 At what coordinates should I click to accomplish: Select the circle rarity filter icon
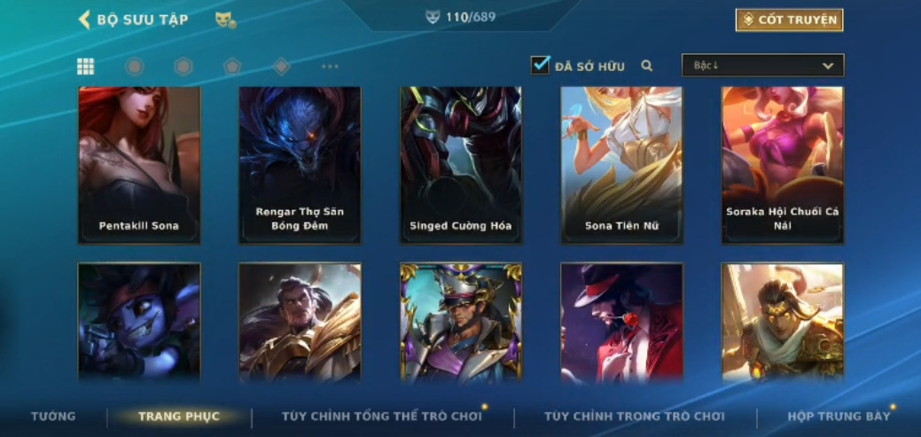[x=135, y=66]
